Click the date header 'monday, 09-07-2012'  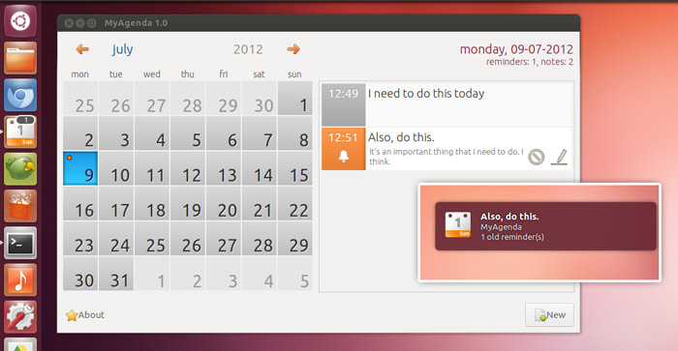516,49
